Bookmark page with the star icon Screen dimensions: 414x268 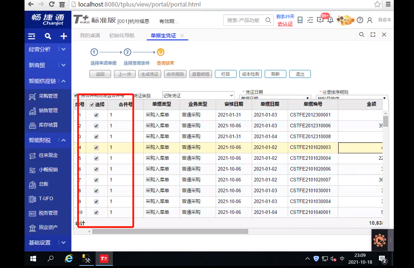point(377,4)
